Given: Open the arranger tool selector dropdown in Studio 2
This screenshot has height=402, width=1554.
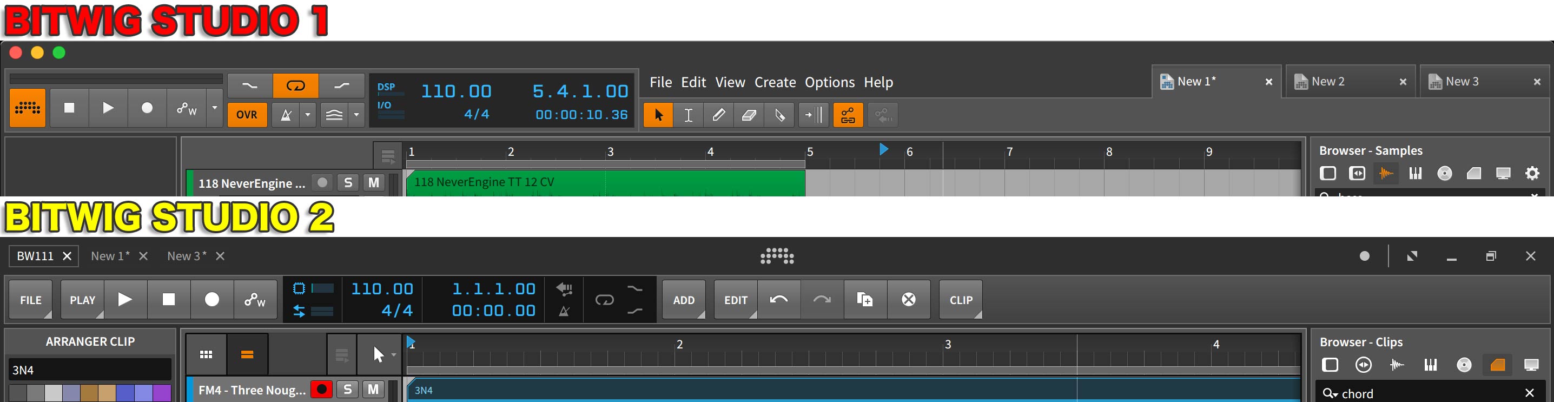Looking at the screenshot, I should (x=380, y=354).
